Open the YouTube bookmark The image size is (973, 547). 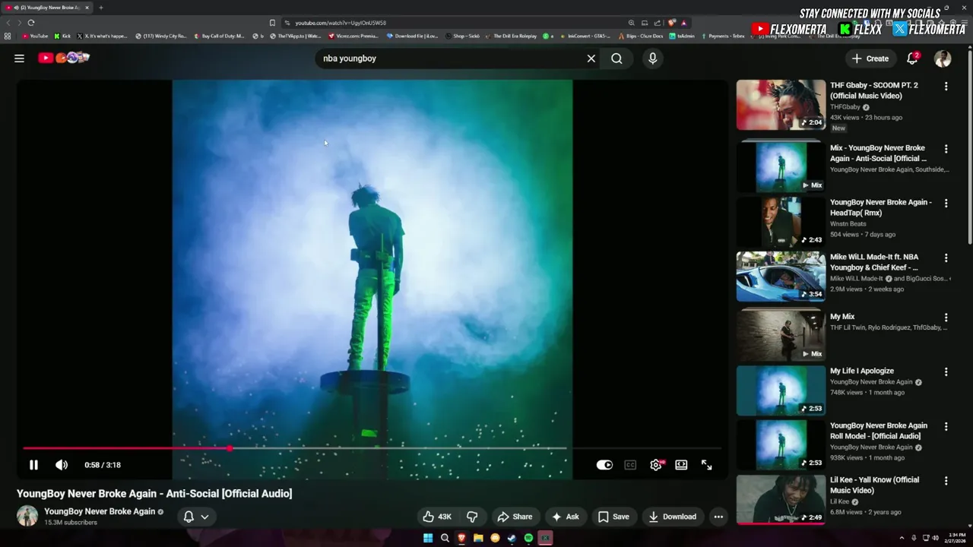(35, 36)
